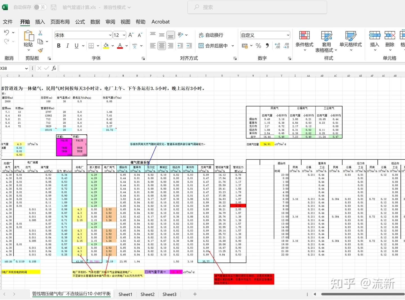Viewport: 405px width, 300px height.
Task: Increase decimal places
Action: pos(277,46)
